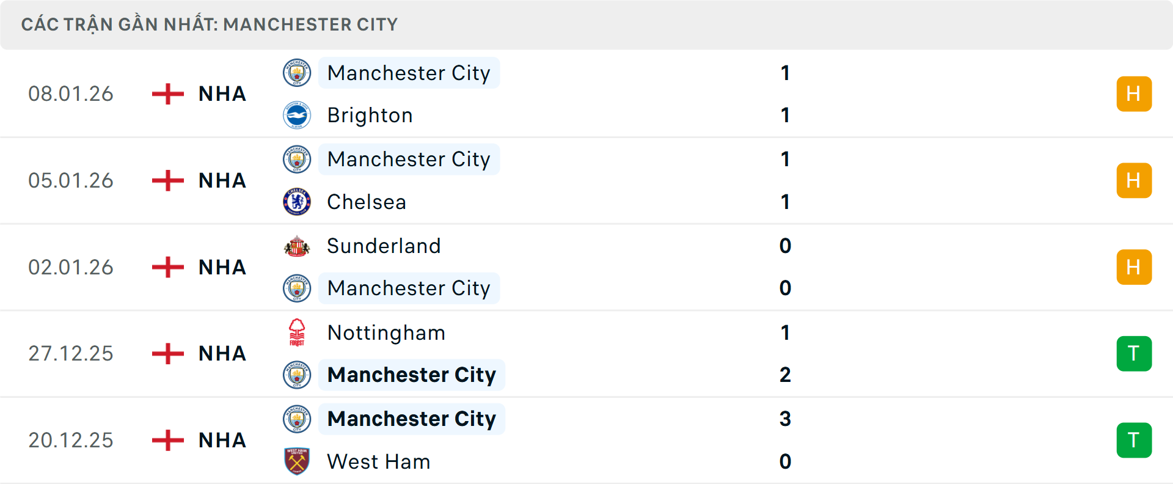Toggle the yellow H result badge for the Brighton match
The width and height of the screenshot is (1173, 484).
pos(1134,94)
